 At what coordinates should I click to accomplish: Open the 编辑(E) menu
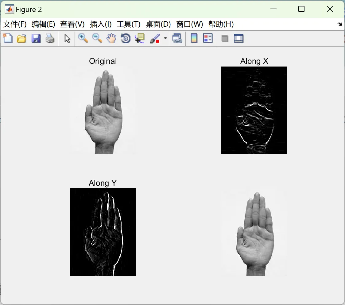click(43, 24)
